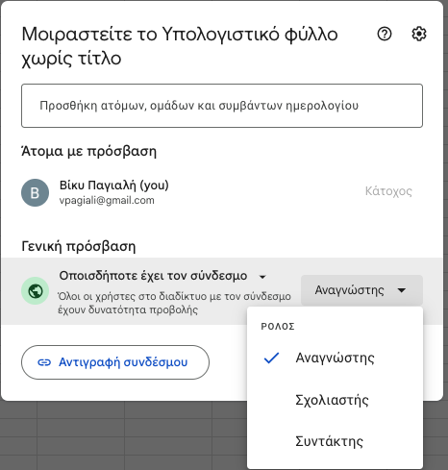Choose Συντάκτης role from the menu
The height and width of the screenshot is (470, 448).
(x=335, y=441)
